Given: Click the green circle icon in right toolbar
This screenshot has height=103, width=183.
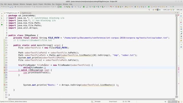Looking at the screenshot, I should (x=149, y=7).
